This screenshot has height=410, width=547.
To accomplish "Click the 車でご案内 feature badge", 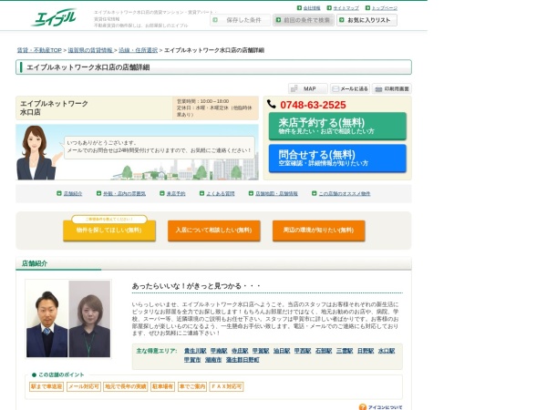I will [191, 386].
